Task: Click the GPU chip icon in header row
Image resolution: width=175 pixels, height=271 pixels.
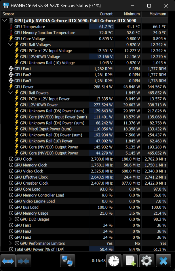Action: [11, 21]
